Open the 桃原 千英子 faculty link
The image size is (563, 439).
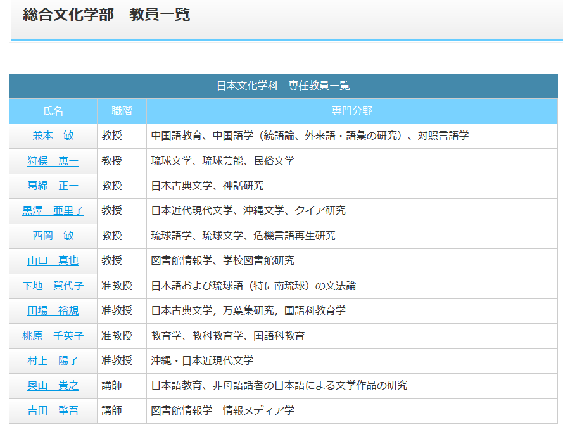click(53, 336)
